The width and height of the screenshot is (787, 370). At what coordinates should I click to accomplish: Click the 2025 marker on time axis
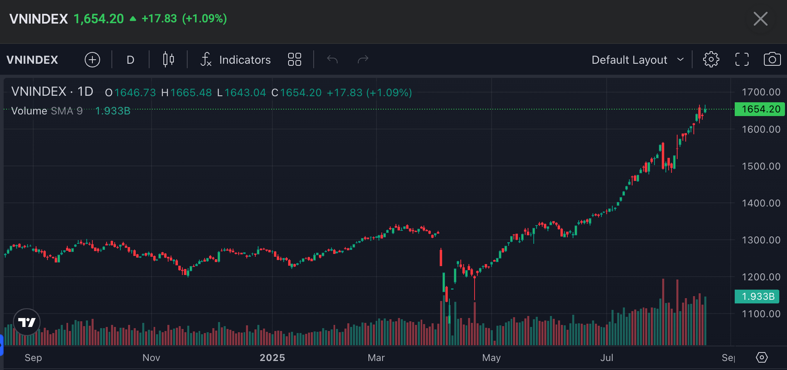(x=272, y=358)
